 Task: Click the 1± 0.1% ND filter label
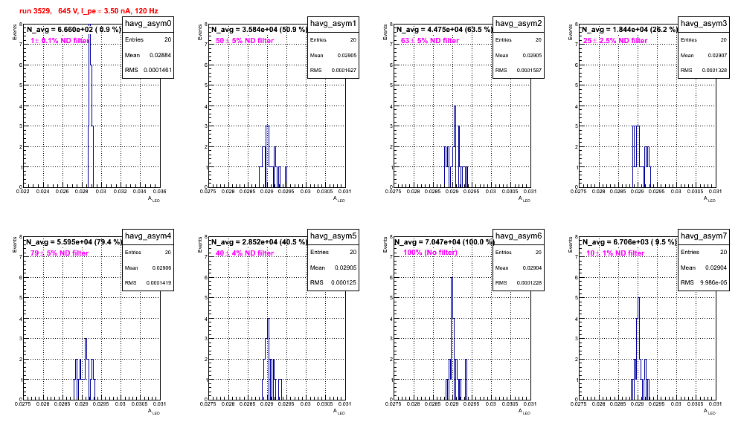pyautogui.click(x=60, y=41)
